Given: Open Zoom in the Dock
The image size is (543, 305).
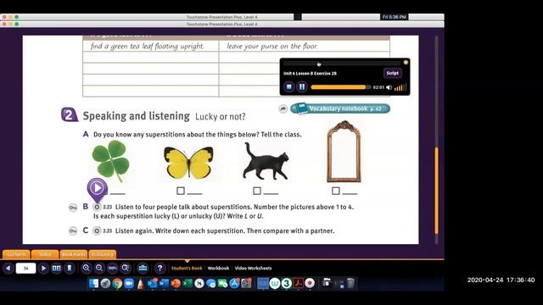Looking at the screenshot, I should click(x=129, y=283).
